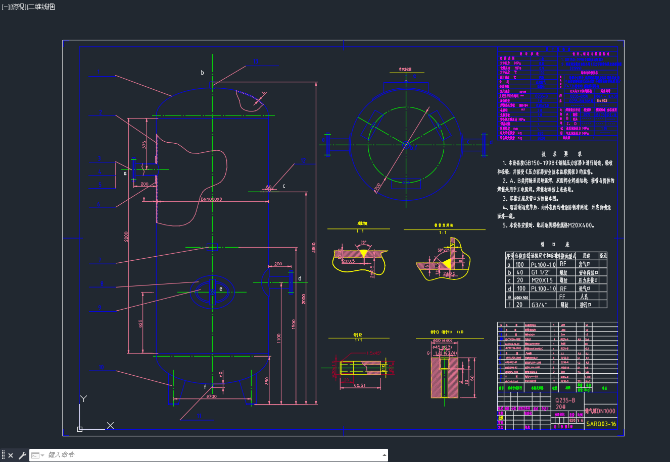Select the 2200 vertical dimension text
This screenshot has width=670, height=462.
coord(126,236)
